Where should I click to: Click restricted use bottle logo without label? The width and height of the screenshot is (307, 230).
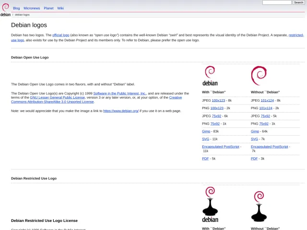coord(259,207)
